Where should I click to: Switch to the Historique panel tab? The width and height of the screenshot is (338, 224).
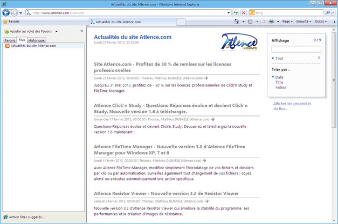point(36,40)
